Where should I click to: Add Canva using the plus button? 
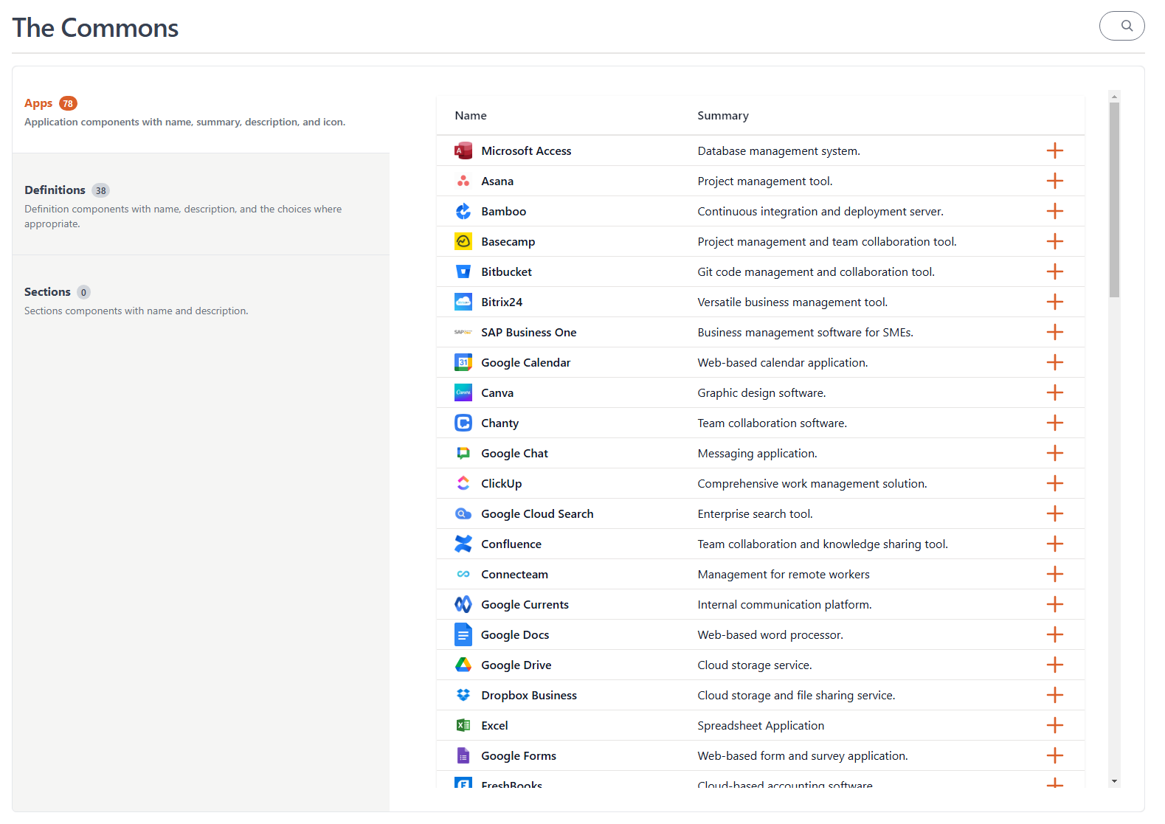tap(1055, 392)
